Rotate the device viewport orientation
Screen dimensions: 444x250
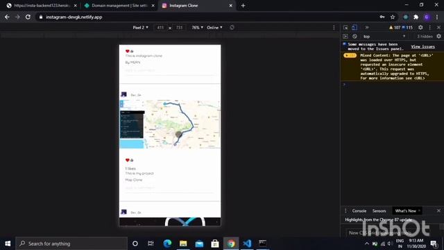232,28
